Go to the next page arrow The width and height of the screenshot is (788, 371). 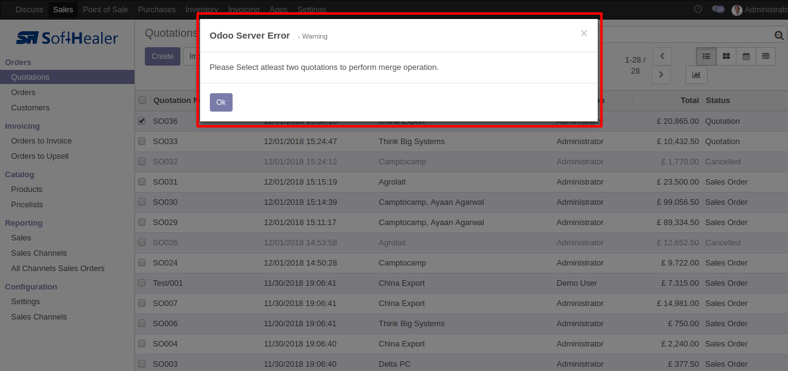point(662,74)
